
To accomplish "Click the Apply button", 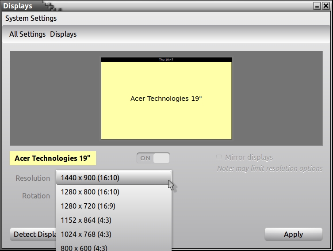I will pos(293,234).
